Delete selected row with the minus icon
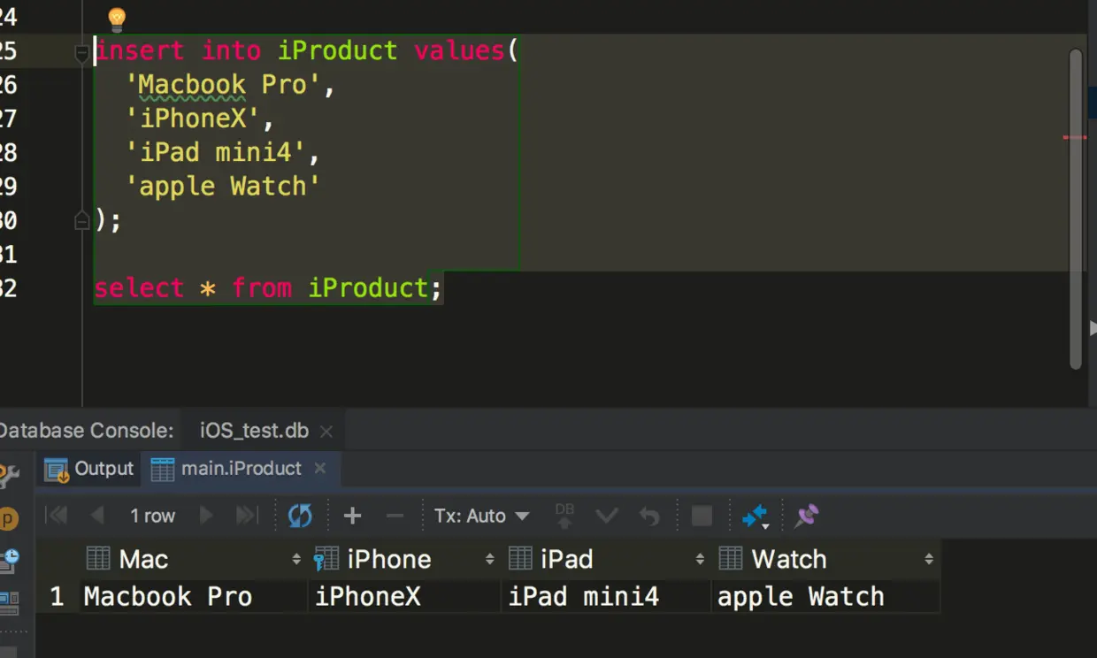The image size is (1097, 658). 395,516
